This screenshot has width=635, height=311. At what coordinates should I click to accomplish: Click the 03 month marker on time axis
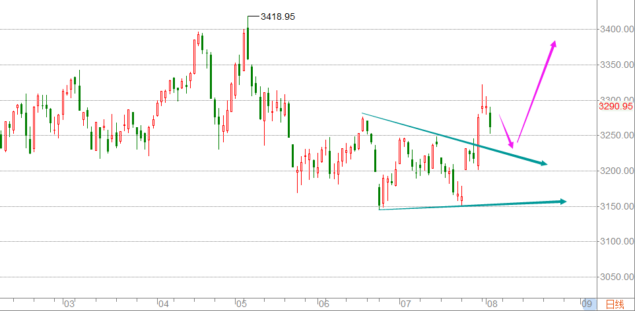pyautogui.click(x=69, y=304)
